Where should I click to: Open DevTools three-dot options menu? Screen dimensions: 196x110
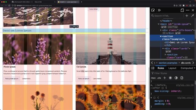[x=187, y=10]
